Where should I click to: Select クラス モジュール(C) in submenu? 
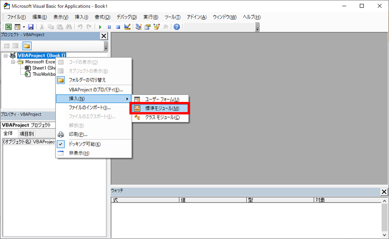click(160, 117)
